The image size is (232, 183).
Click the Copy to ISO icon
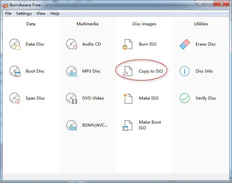pos(127,71)
